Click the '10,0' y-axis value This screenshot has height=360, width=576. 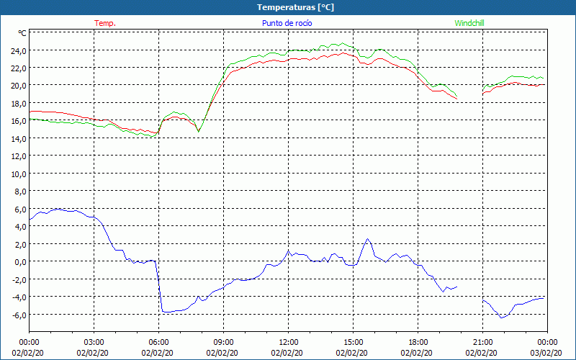(19, 174)
